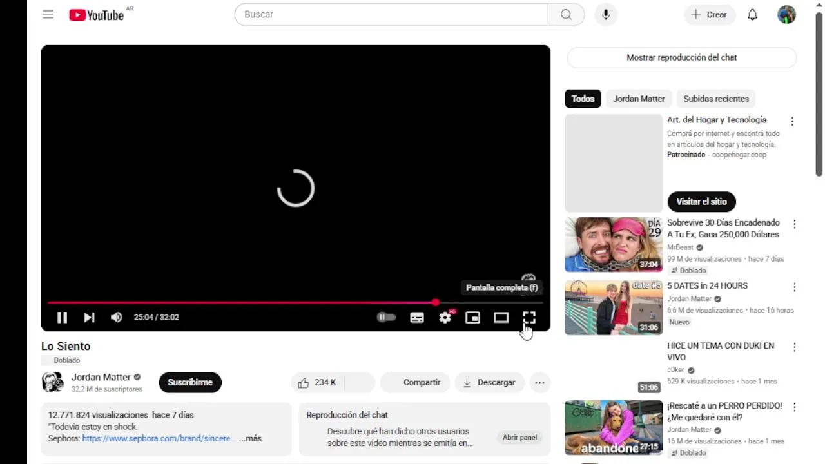Viewport: 825px width, 464px height.
Task: Open the account avatar menu
Action: click(x=786, y=14)
